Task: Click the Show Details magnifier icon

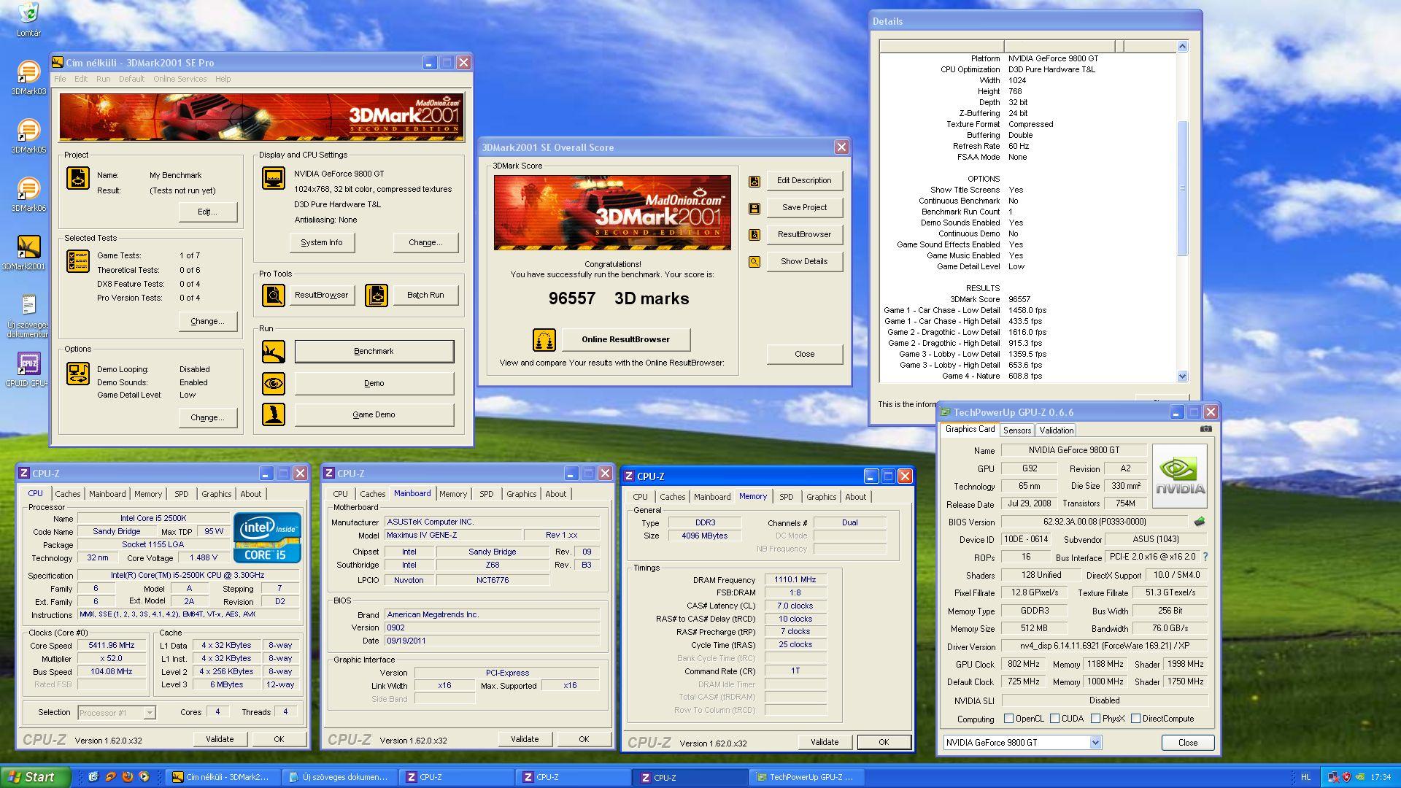Action: [754, 262]
